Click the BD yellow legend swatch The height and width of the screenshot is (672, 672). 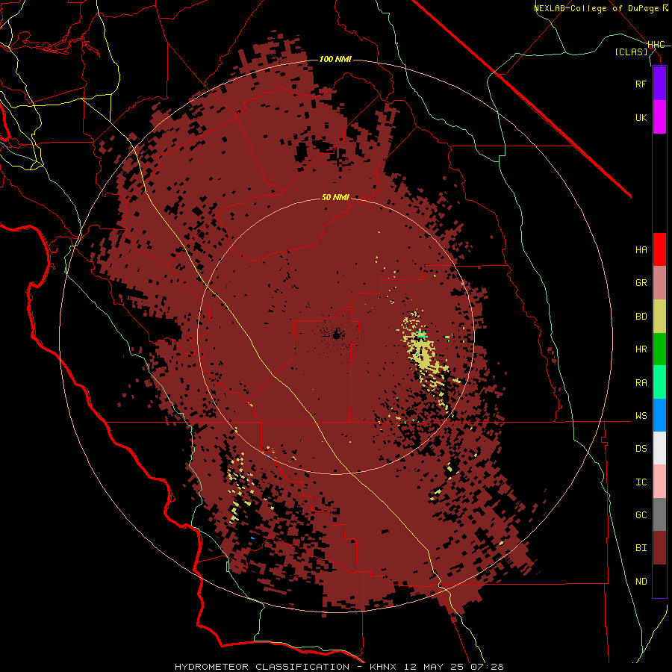(x=659, y=316)
